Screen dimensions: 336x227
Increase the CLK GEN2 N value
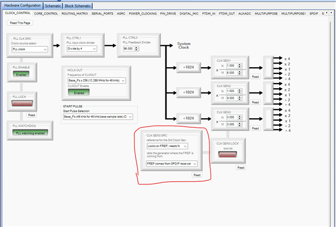240,90
